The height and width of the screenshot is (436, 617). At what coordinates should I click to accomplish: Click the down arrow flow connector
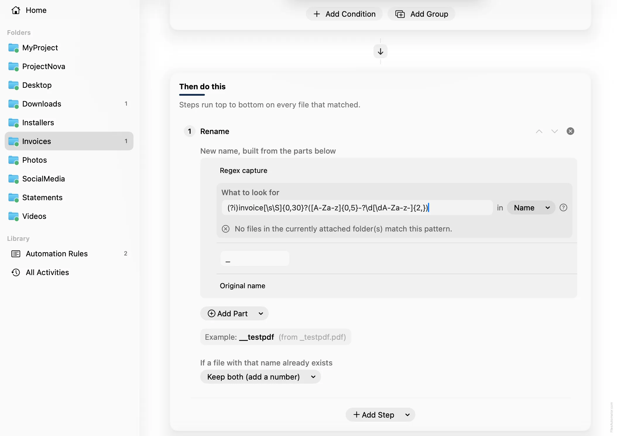(x=381, y=52)
